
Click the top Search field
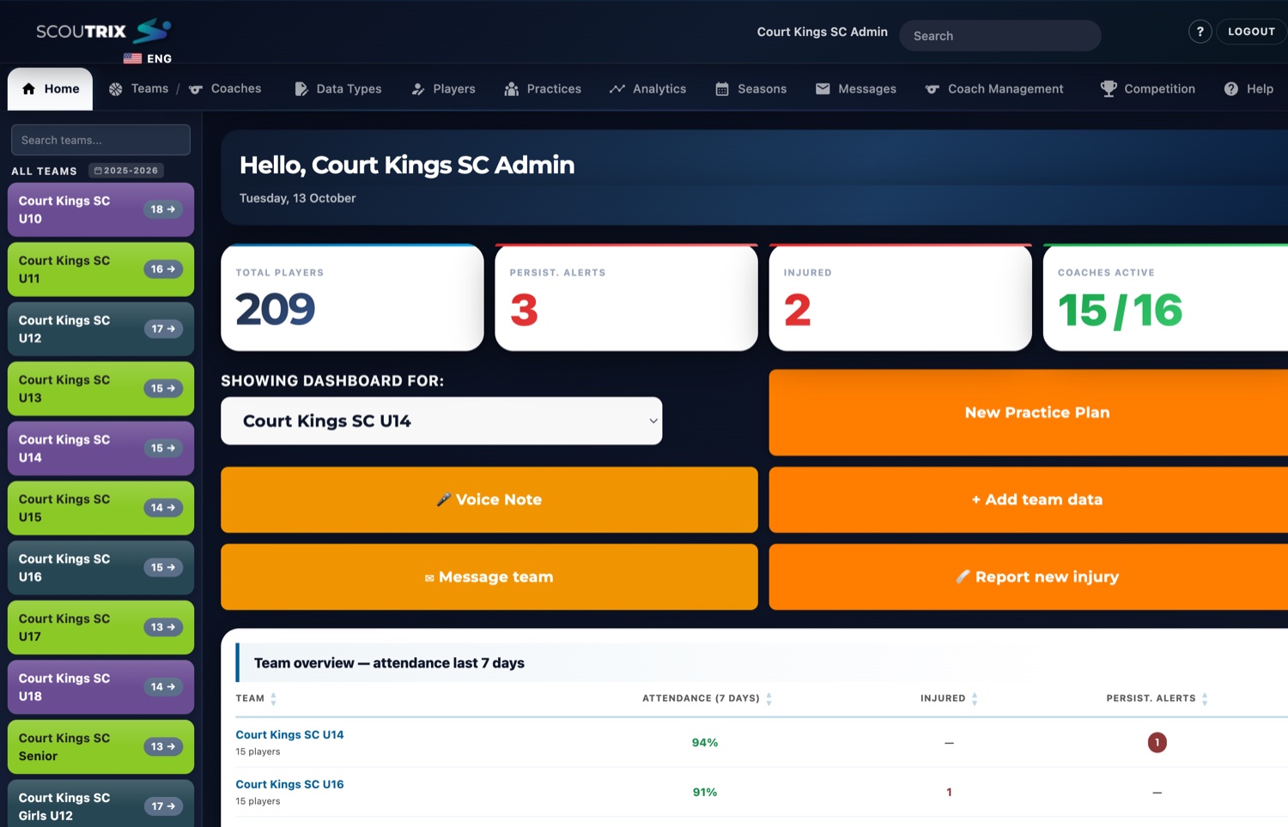pos(999,36)
